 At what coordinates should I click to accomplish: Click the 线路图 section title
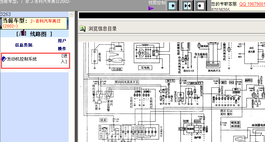(x=38, y=34)
